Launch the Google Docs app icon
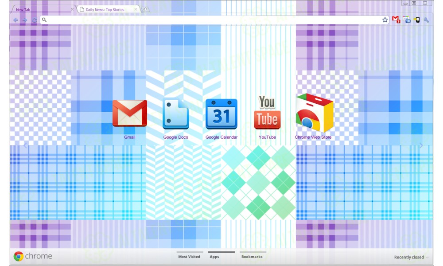The height and width of the screenshot is (266, 443). 175,113
